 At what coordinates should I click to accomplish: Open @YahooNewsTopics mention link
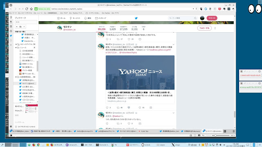click(128, 53)
